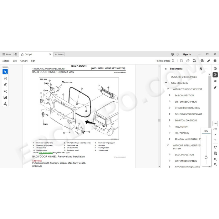
Task: Open page thumbnails panel icon
Action: (x=215, y=81)
